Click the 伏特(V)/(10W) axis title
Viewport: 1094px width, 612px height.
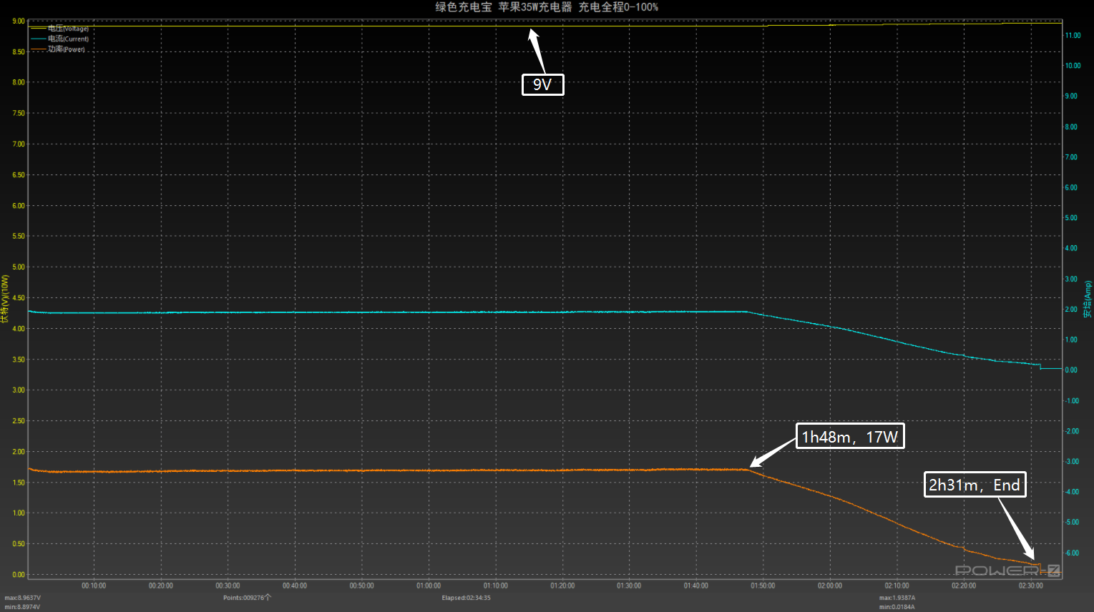point(5,299)
